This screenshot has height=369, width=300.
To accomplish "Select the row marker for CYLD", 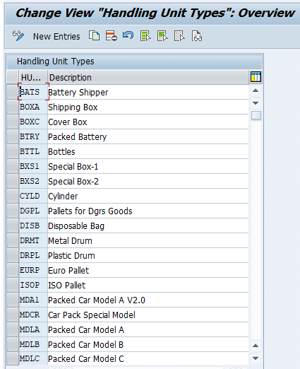I will [x=13, y=196].
